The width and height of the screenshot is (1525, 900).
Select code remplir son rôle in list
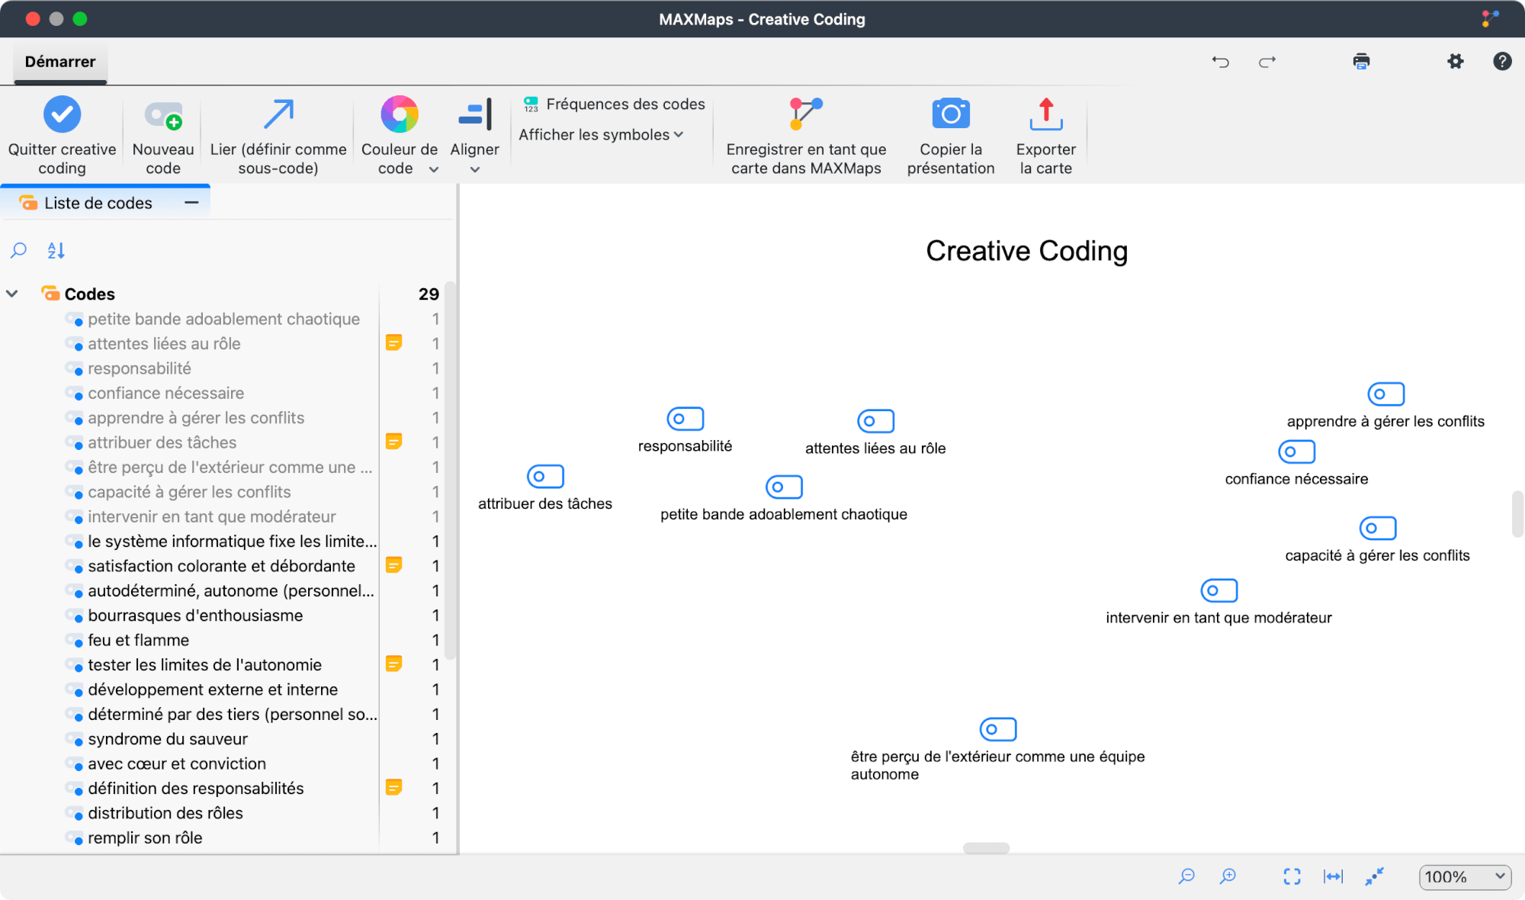click(x=145, y=837)
